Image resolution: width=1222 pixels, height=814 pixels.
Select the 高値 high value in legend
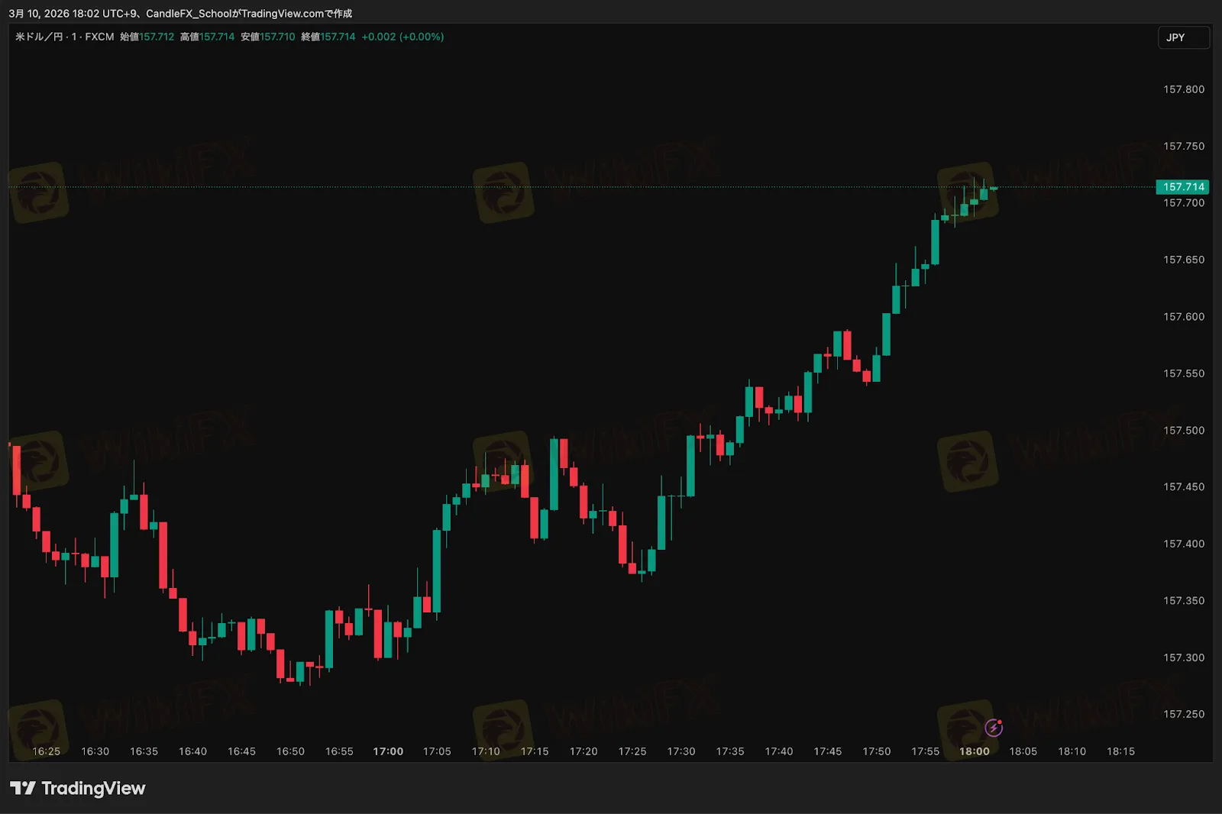pos(216,37)
